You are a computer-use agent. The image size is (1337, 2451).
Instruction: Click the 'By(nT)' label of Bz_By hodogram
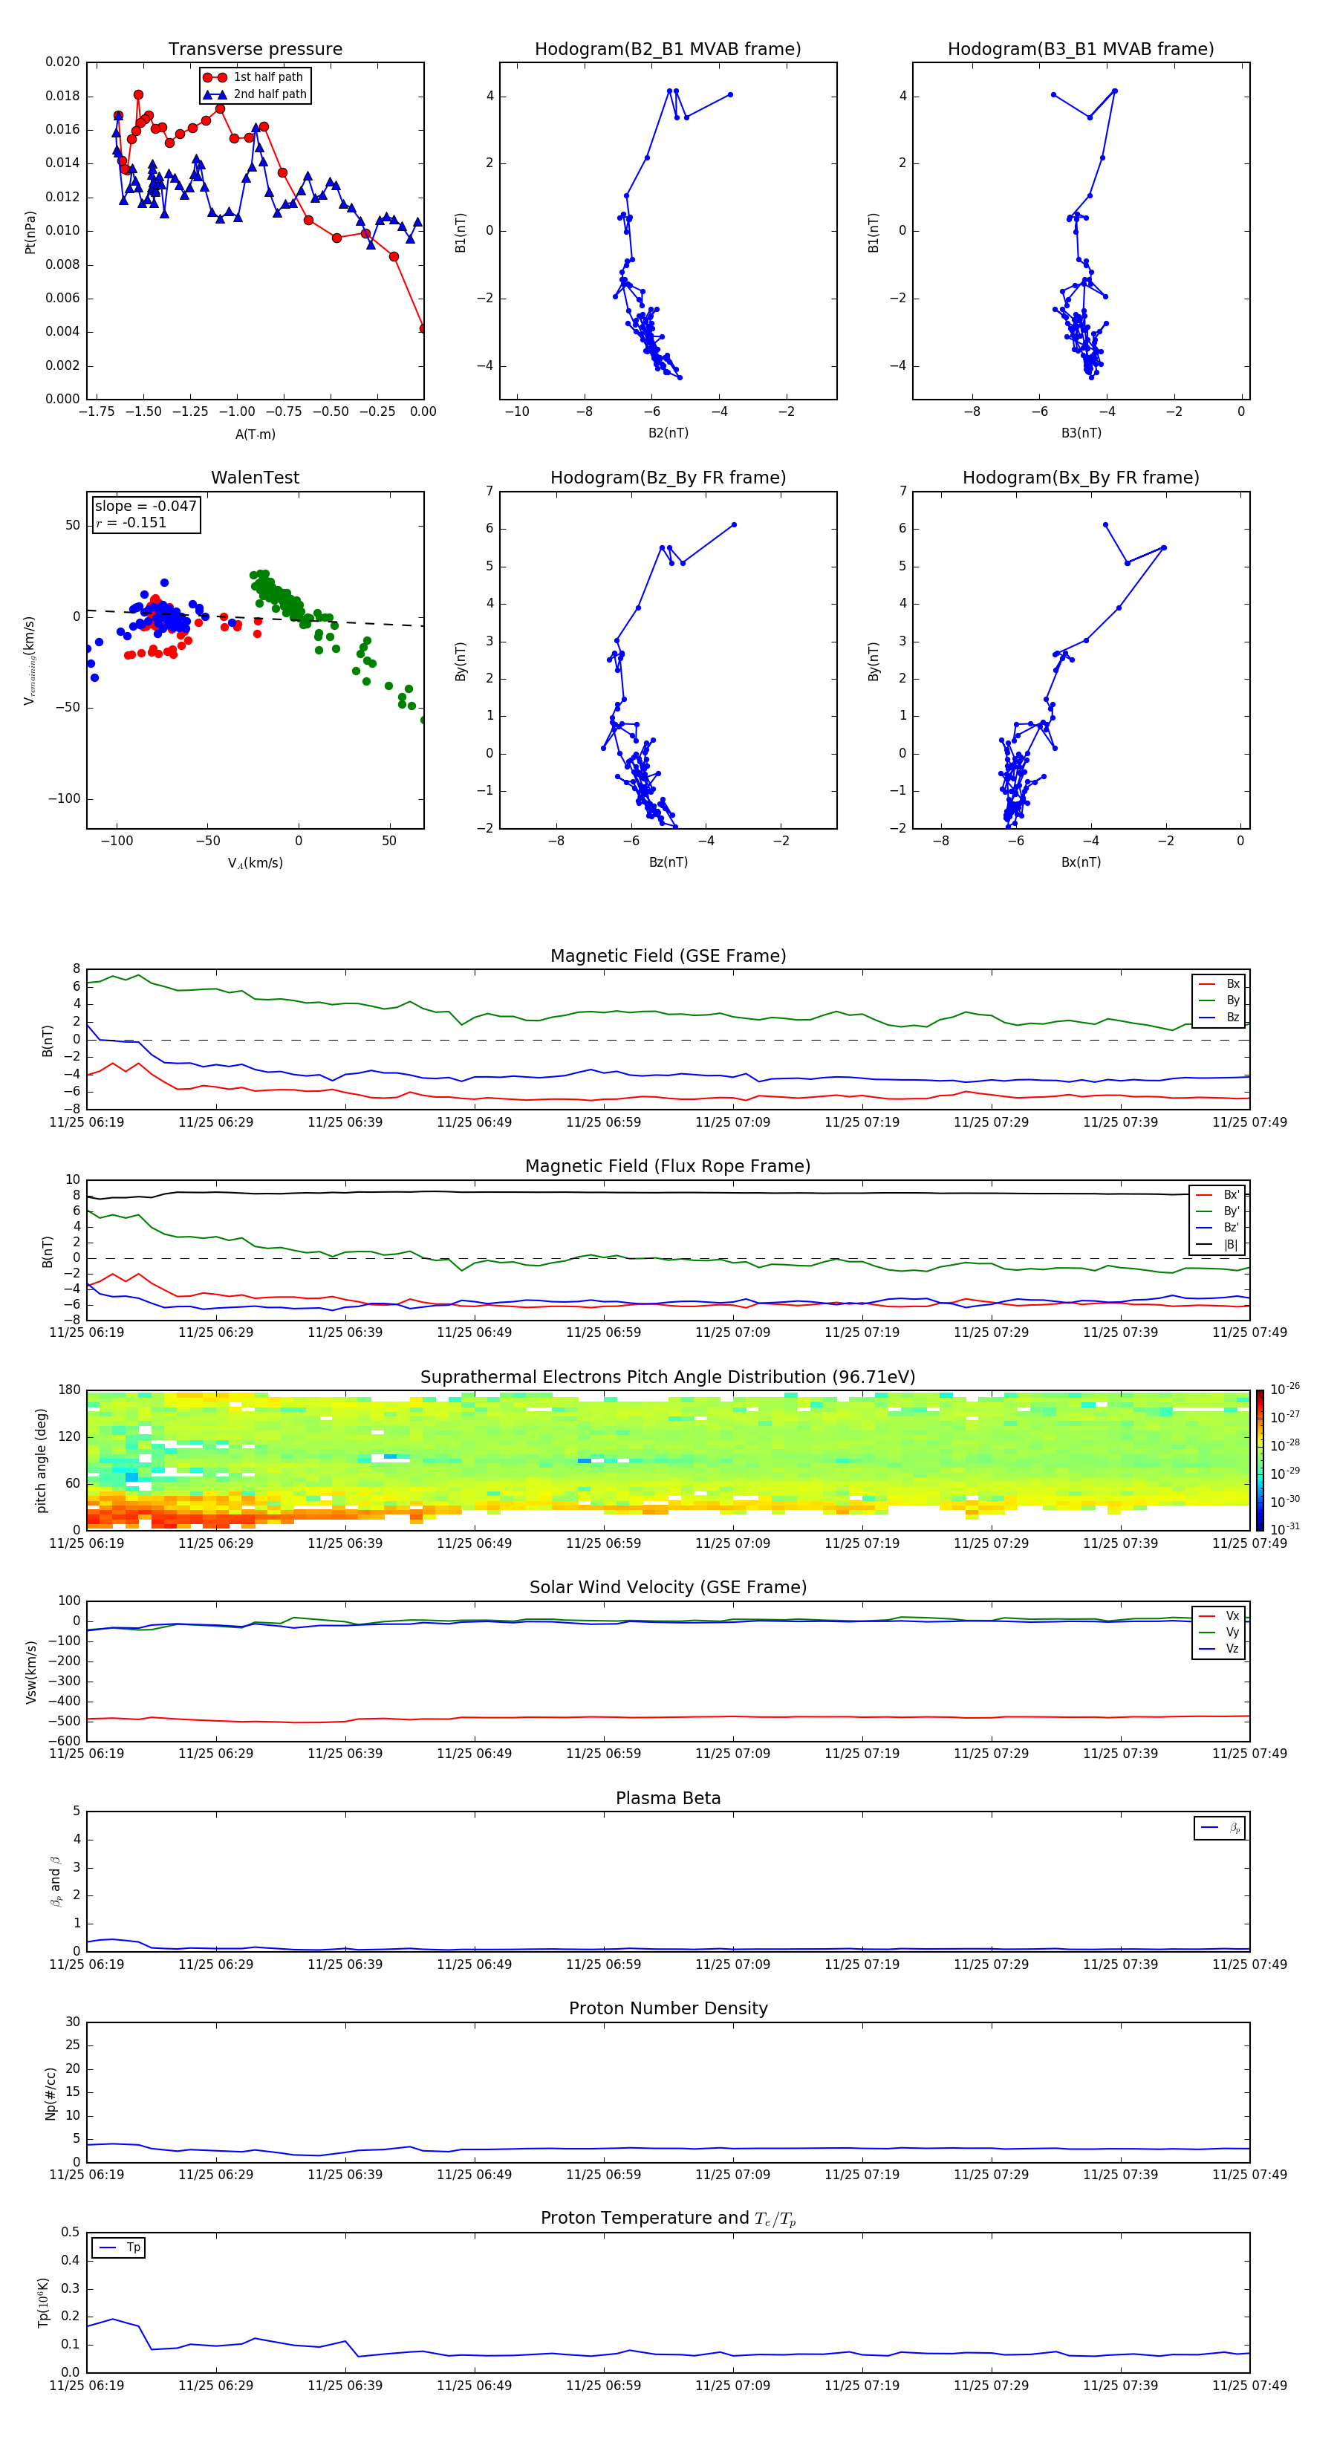461,660
